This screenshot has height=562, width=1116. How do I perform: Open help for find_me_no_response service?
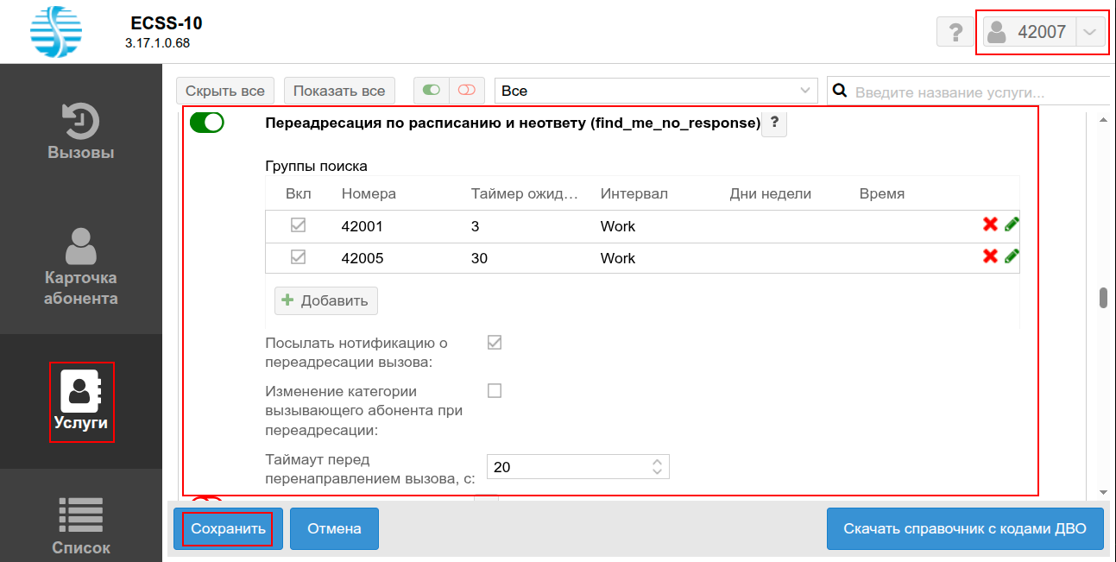[x=774, y=123]
